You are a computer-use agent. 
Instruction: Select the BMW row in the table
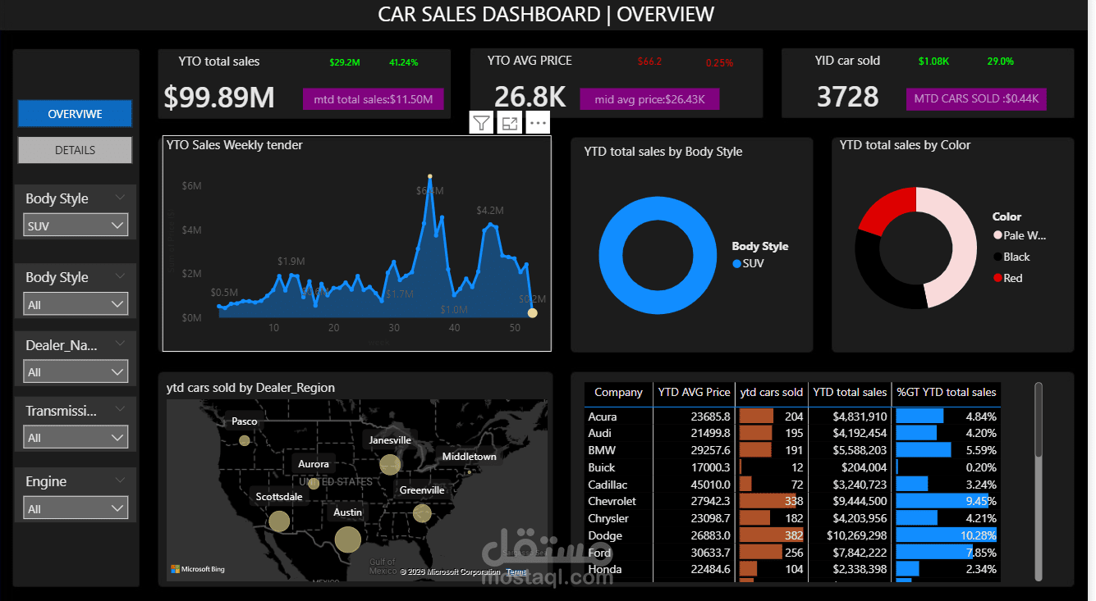[792, 450]
